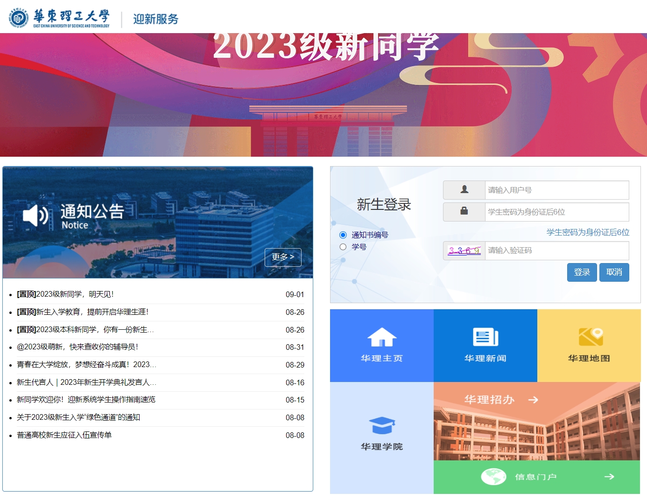Image resolution: width=647 pixels, height=500 pixels.
Task: Open notice 新生代表人 | 2023年新生开学典礼发言人
Action: [87, 382]
